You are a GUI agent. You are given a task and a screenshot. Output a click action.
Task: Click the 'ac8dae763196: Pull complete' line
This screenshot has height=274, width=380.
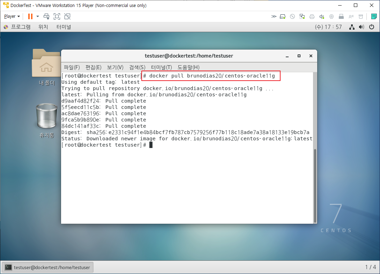104,113
